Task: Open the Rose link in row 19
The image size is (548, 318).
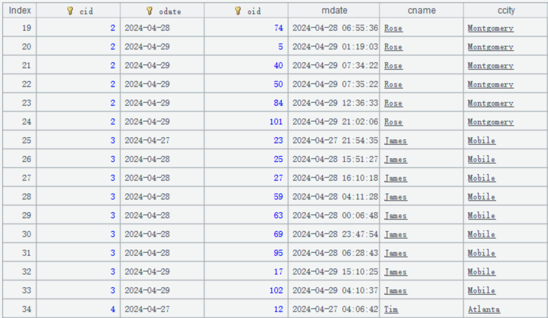Action: pyautogui.click(x=393, y=28)
